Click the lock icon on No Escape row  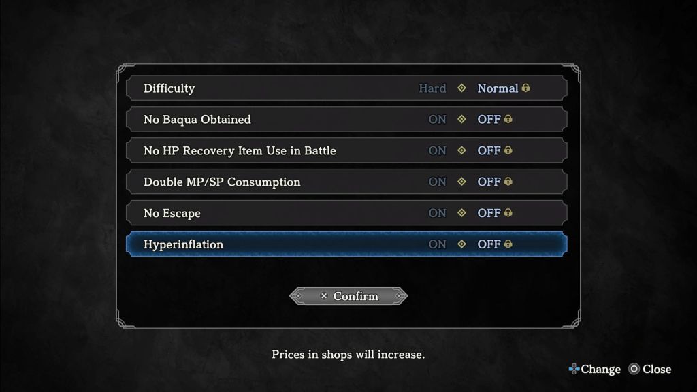click(508, 214)
